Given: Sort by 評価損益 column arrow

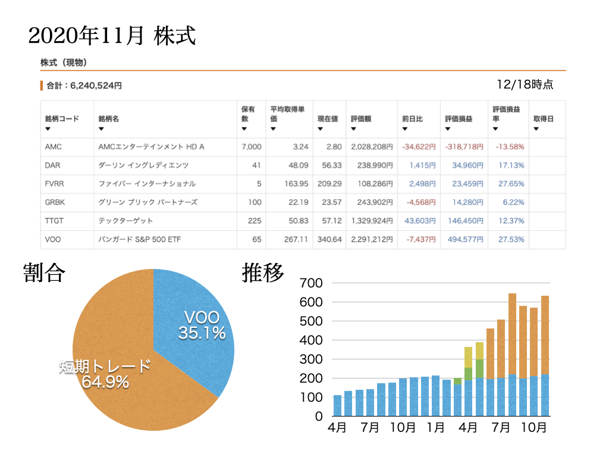Looking at the screenshot, I should tap(448, 129).
